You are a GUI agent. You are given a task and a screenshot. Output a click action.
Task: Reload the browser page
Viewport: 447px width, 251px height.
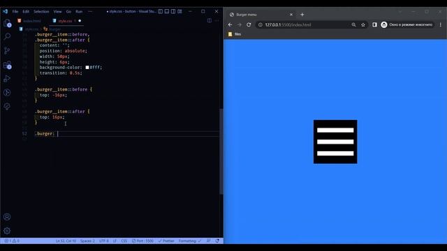[x=249, y=25]
